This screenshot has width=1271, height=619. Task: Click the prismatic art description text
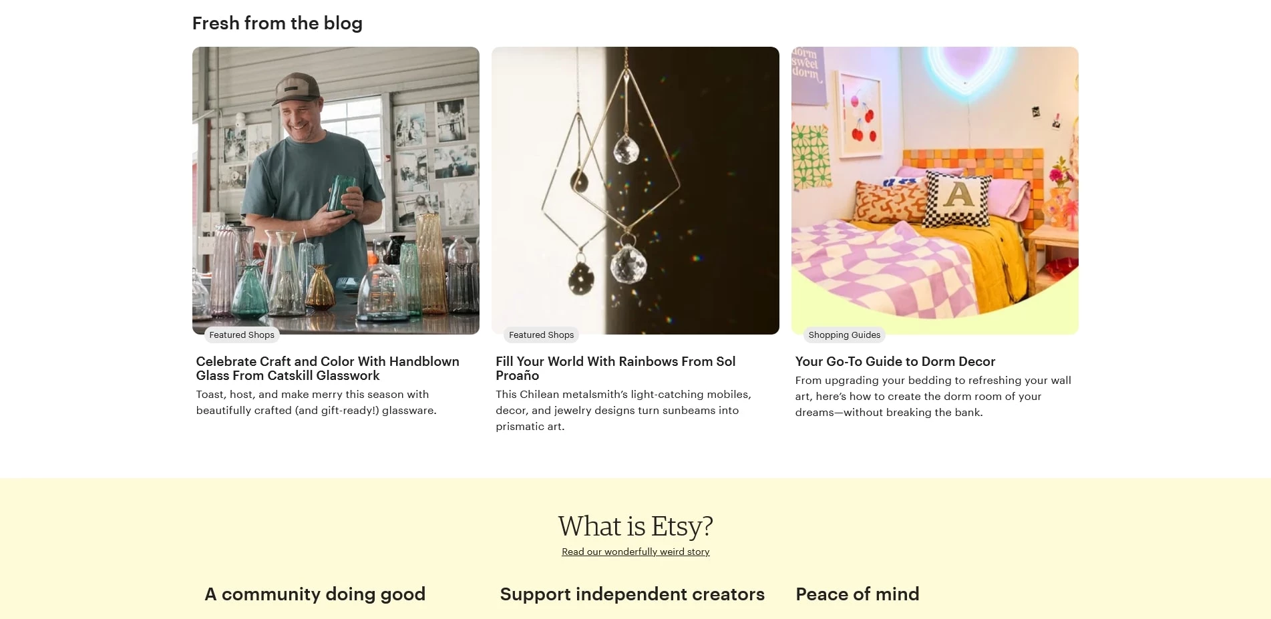622,411
